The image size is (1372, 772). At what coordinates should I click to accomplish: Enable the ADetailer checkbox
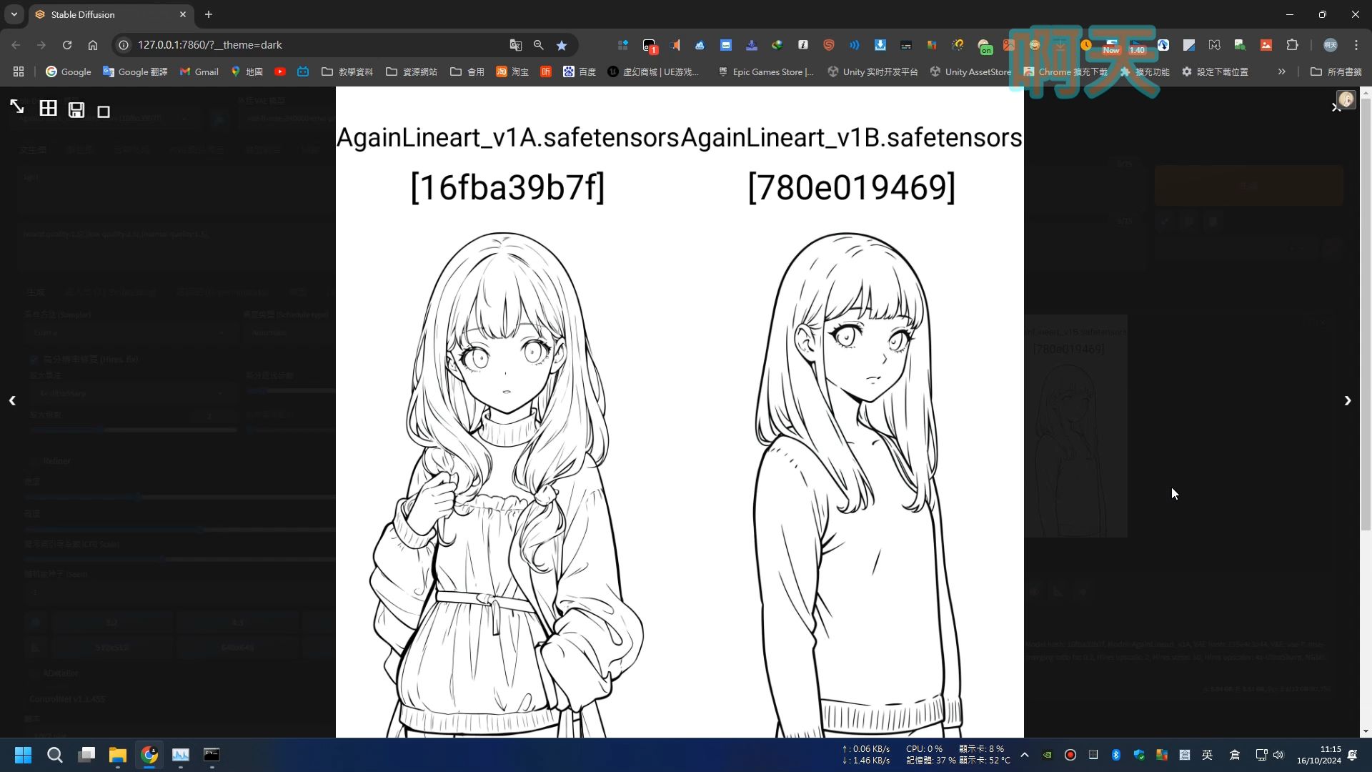(34, 673)
